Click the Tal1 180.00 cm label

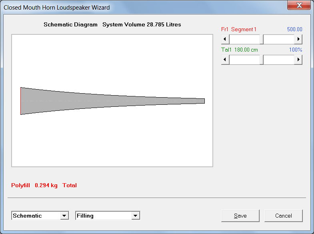(x=240, y=50)
